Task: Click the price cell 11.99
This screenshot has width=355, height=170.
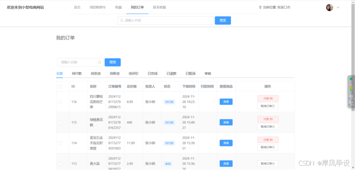Action: [x=130, y=143]
